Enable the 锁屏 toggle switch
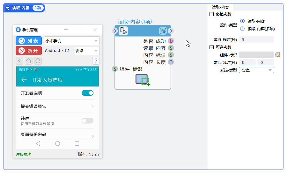This screenshot has width=287, height=173. coord(87,121)
